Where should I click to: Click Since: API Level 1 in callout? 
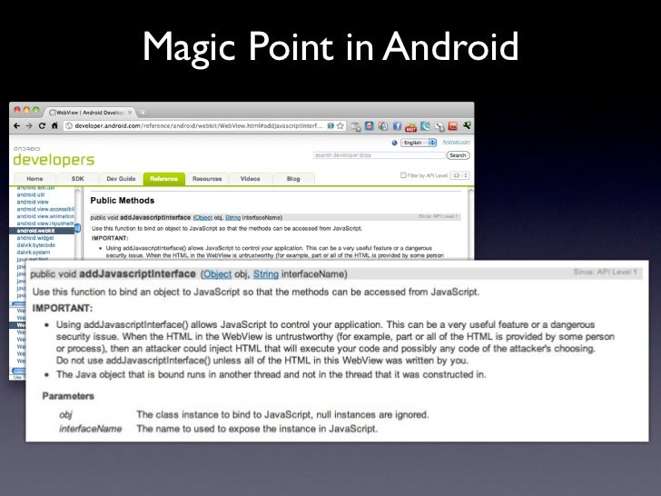605,273
